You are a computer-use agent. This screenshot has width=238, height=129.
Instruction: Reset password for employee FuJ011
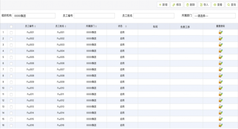[x=221, y=94]
